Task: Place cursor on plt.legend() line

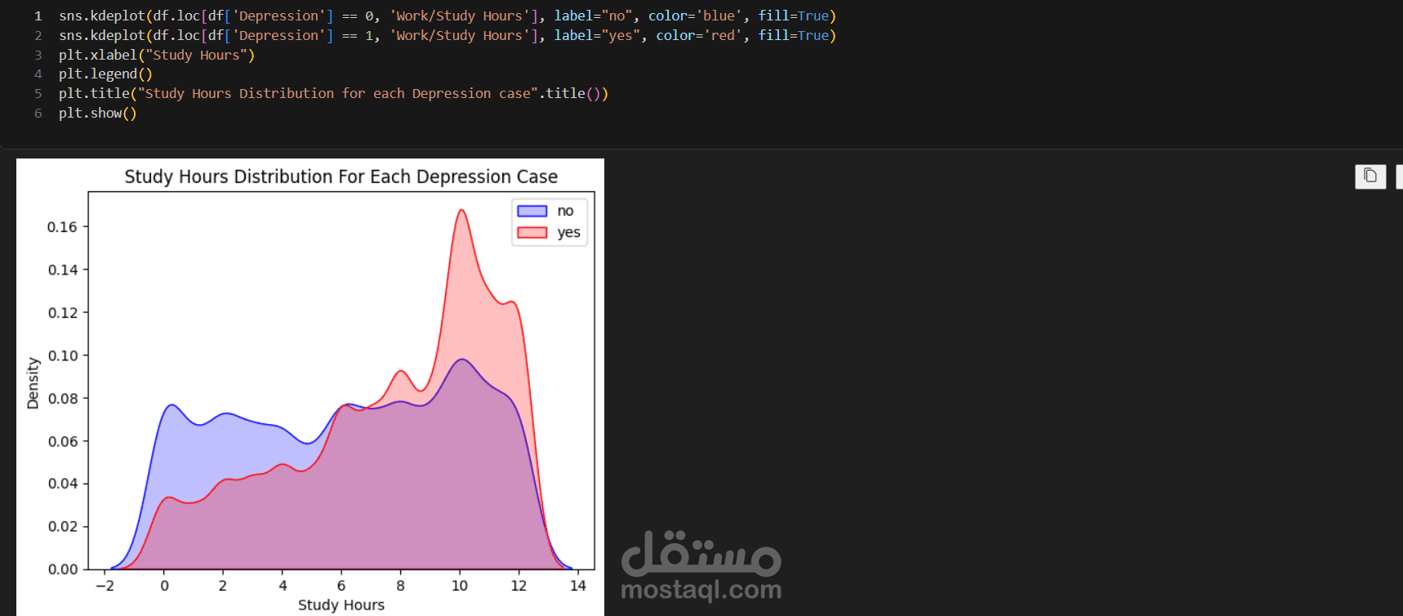Action: pos(105,74)
